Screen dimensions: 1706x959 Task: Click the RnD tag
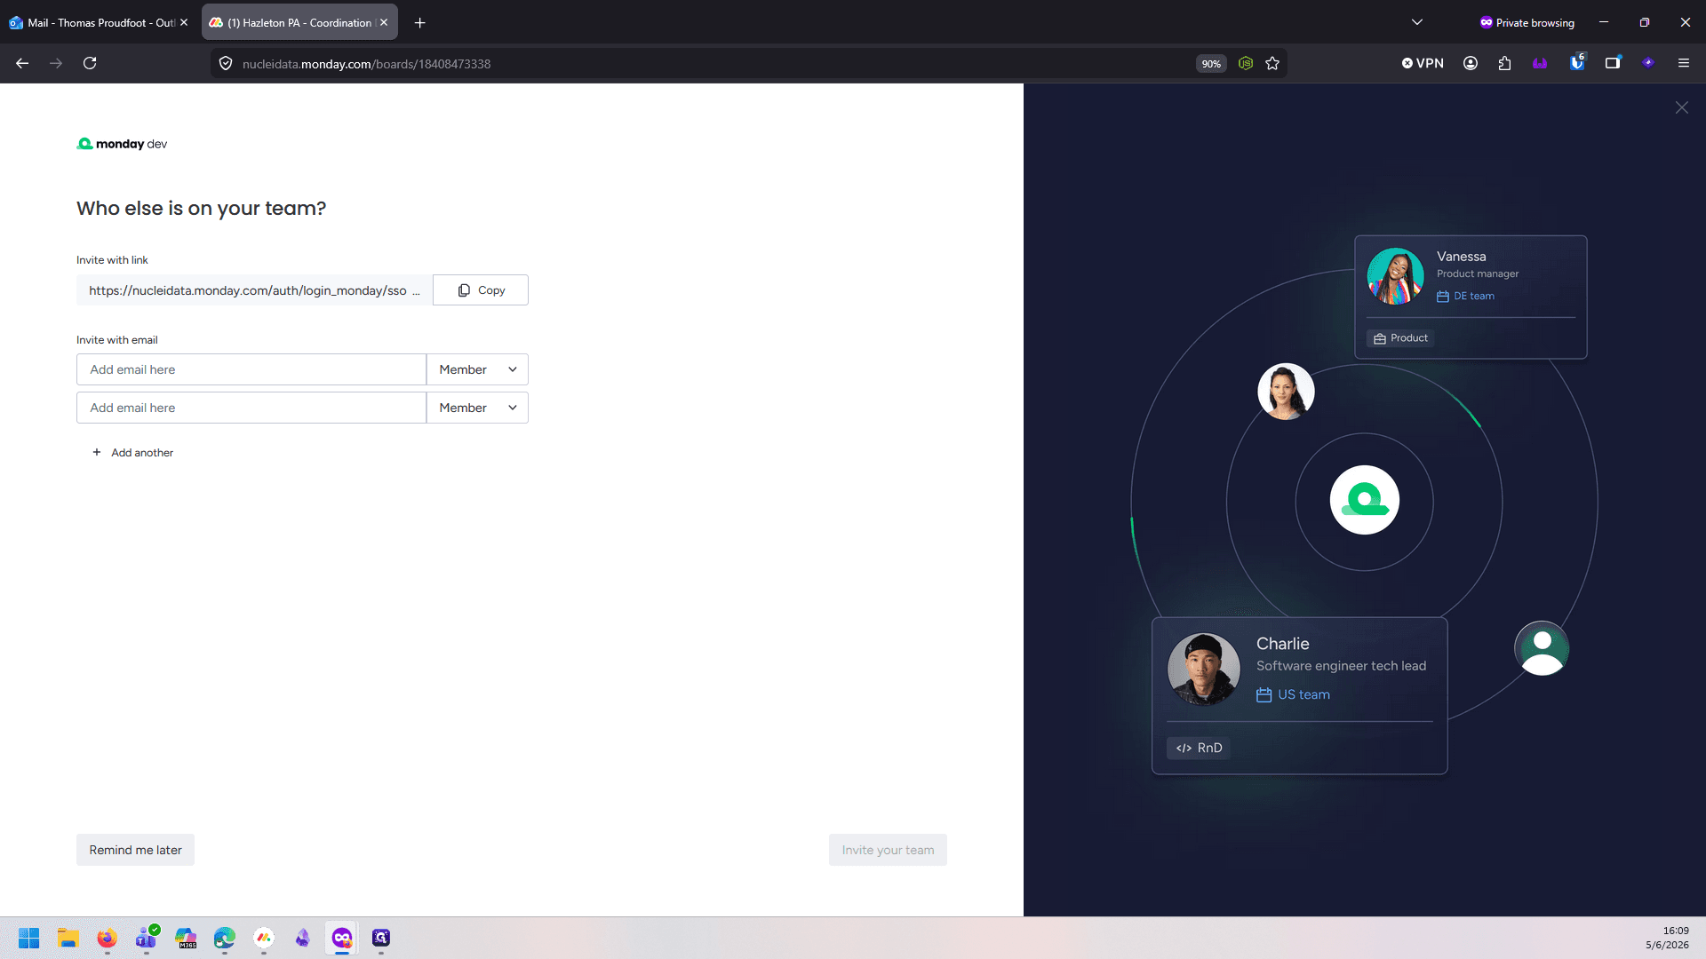click(x=1200, y=748)
